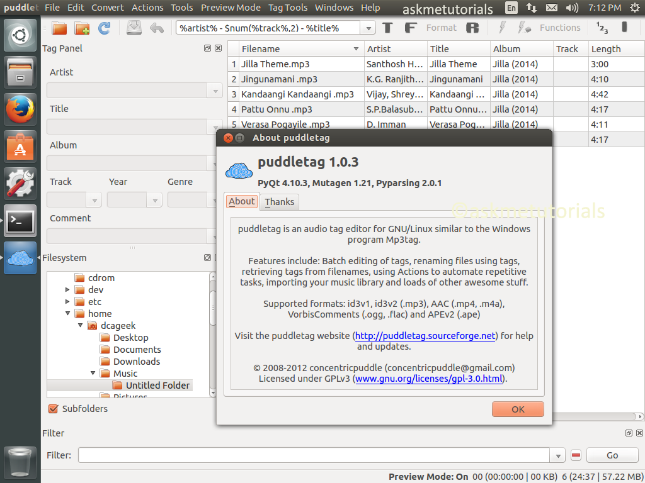The height and width of the screenshot is (483, 645).
Task: Click the Functions toolbar label
Action: [x=560, y=28]
